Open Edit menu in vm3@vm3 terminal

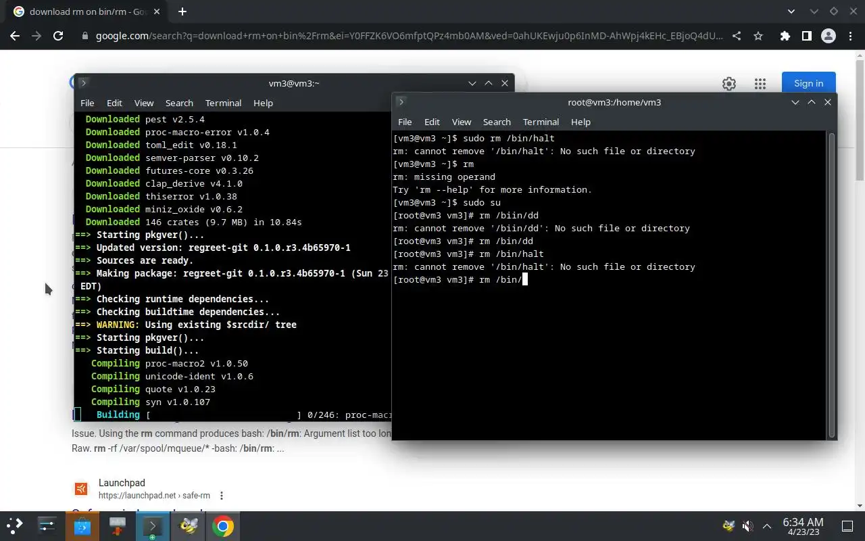coord(114,103)
